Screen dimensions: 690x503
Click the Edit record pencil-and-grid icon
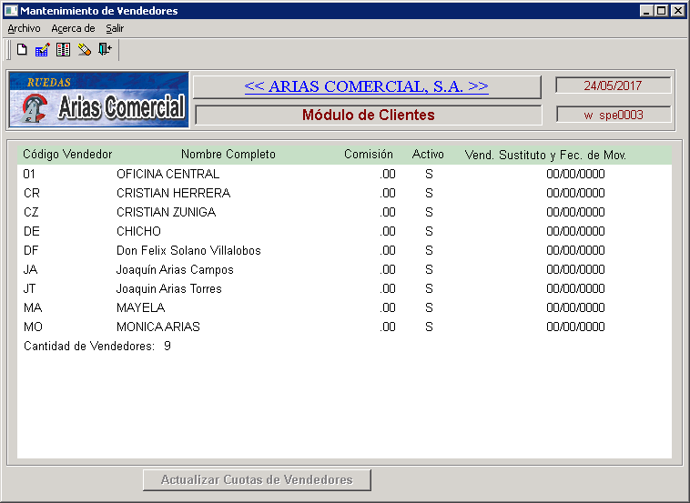(42, 50)
